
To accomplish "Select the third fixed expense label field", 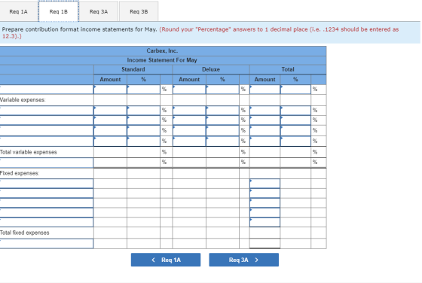I will click(47, 203).
